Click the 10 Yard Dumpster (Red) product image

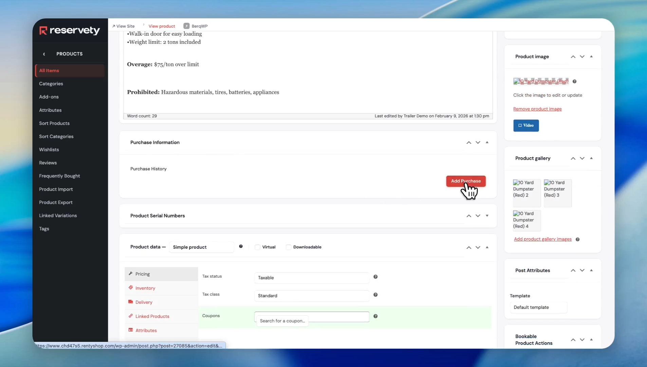tap(541, 81)
